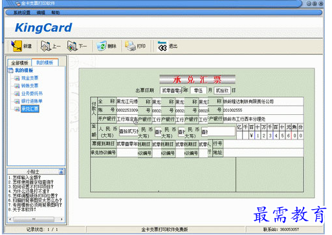Go to previous record with 上一
Viewport: 332px width, 235px height.
51,46
